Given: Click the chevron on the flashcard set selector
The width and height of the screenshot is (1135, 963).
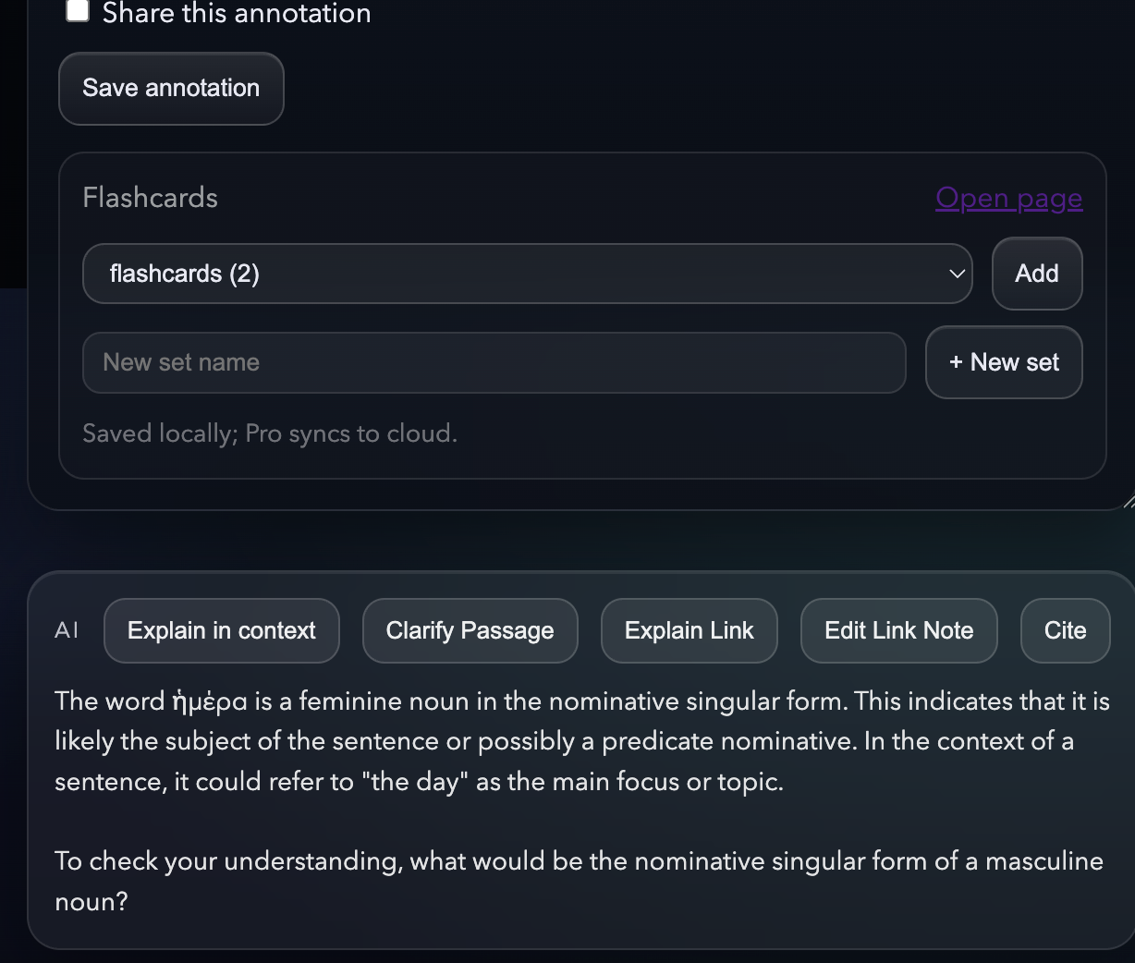Looking at the screenshot, I should pos(957,274).
